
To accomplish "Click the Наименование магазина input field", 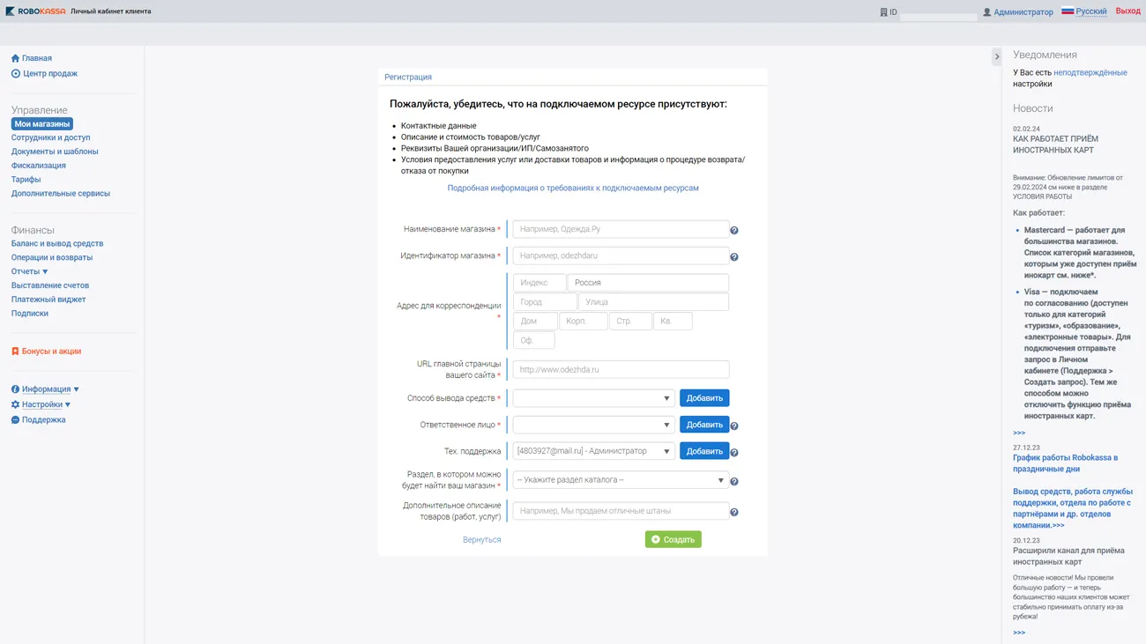I will tap(621, 229).
